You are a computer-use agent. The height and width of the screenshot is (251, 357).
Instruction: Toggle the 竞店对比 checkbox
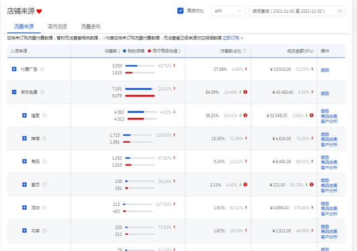pyautogui.click(x=180, y=11)
